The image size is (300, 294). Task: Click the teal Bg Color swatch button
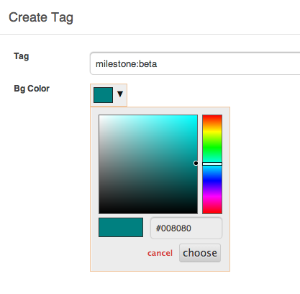[103, 95]
